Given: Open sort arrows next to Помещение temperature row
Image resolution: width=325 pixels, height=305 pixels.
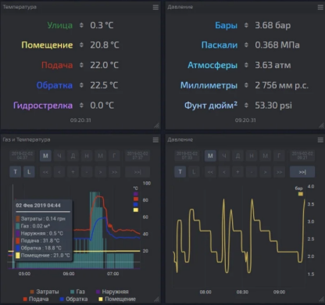Looking at the screenshot, I should 81,45.
